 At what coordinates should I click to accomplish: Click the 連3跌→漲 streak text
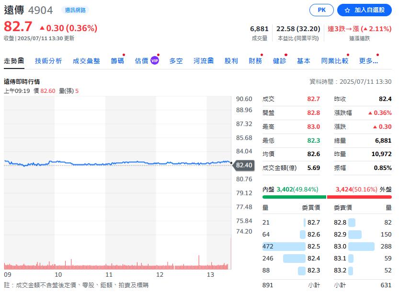coord(359,29)
